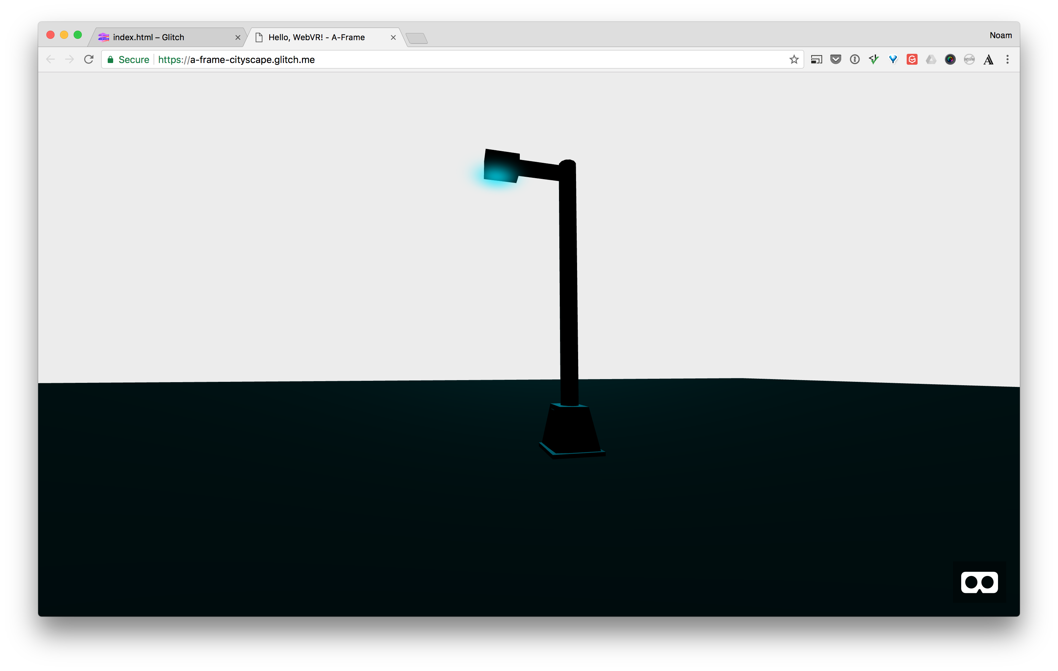The width and height of the screenshot is (1058, 671).
Task: Click the Noam profile name
Action: point(1000,35)
